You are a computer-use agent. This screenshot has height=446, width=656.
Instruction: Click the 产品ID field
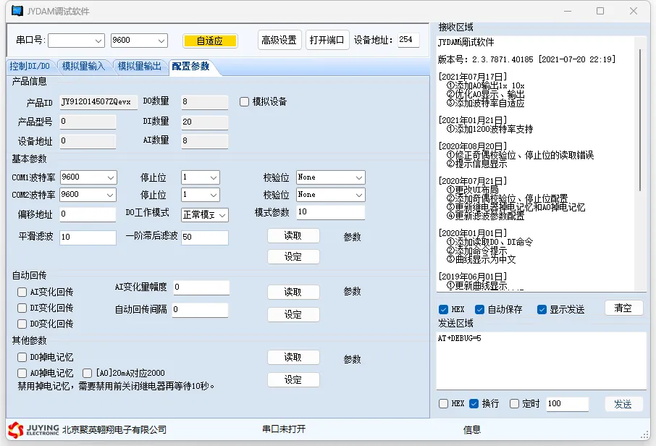[x=98, y=102]
